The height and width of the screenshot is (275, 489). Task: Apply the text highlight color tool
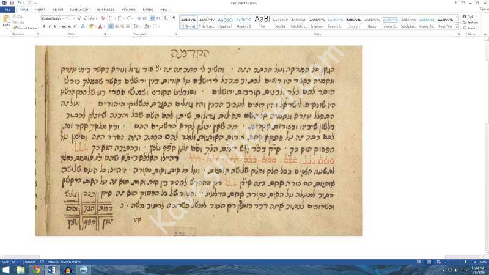tap(91, 26)
